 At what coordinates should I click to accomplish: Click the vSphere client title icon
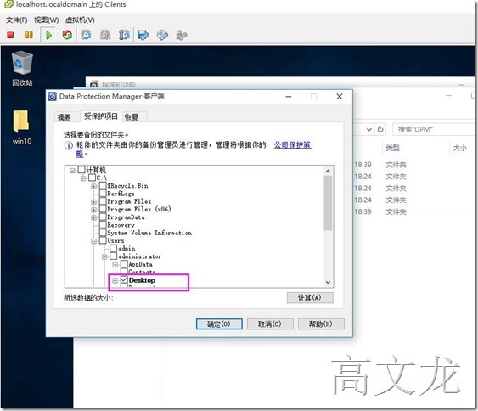(x=8, y=4)
